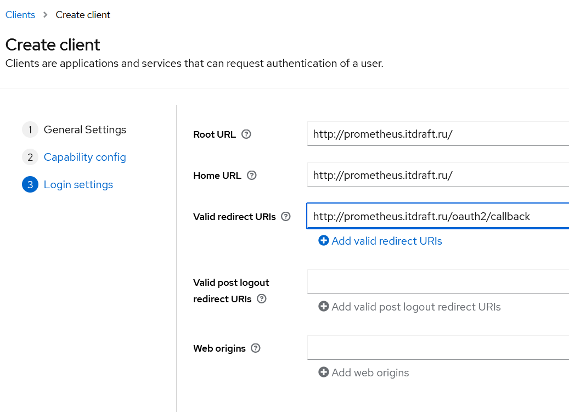This screenshot has height=412, width=569.
Task: Click plus icon beside Add web origins
Action: [x=324, y=373]
